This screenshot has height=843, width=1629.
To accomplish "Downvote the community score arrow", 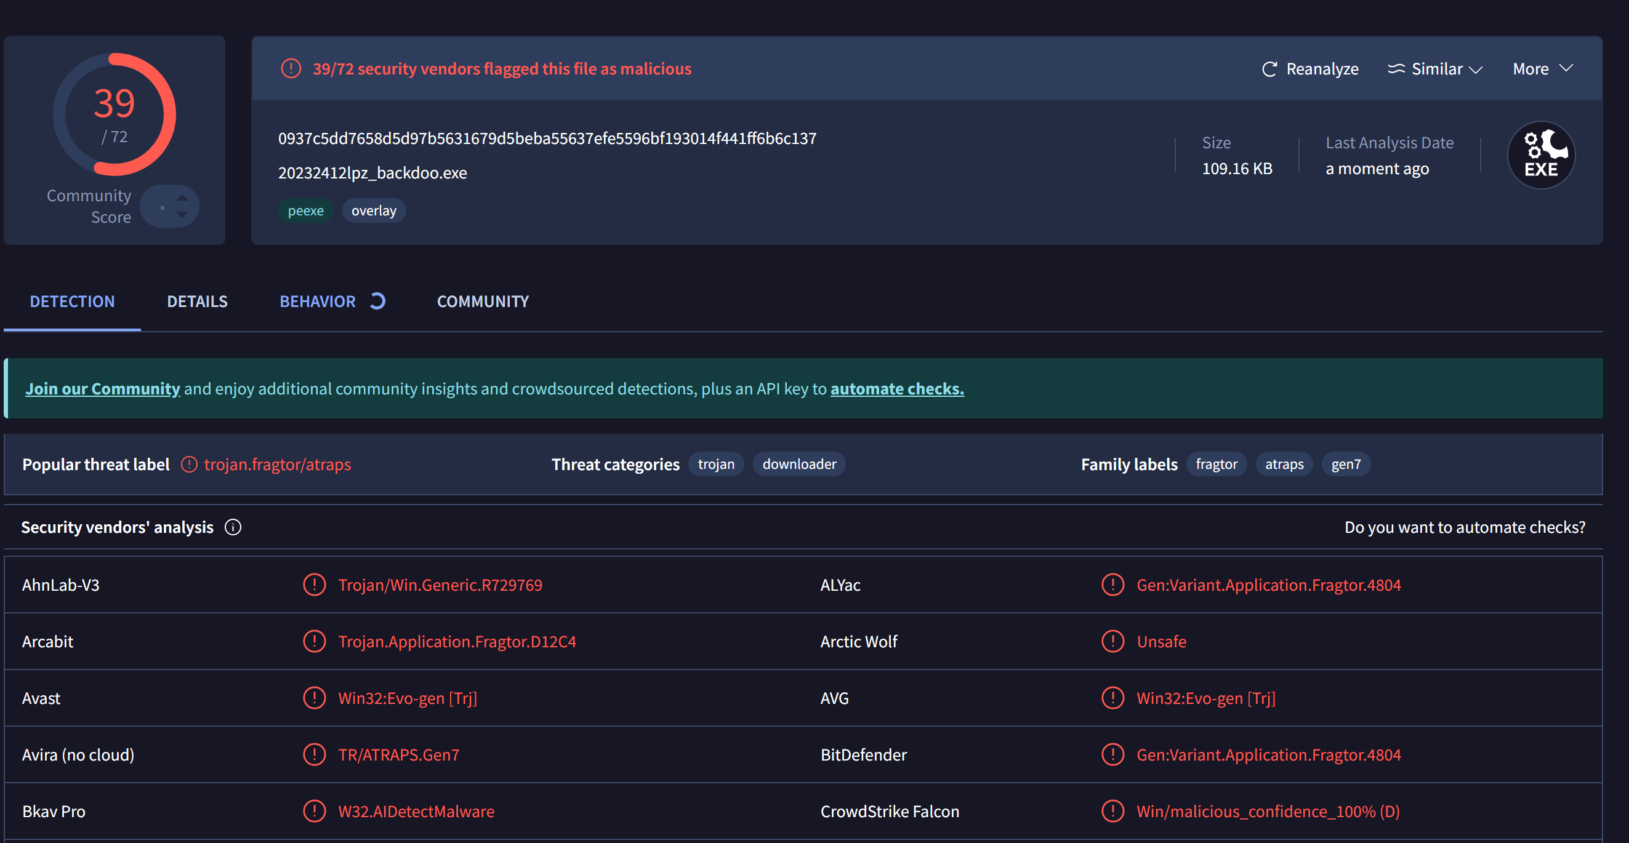I will click(182, 215).
